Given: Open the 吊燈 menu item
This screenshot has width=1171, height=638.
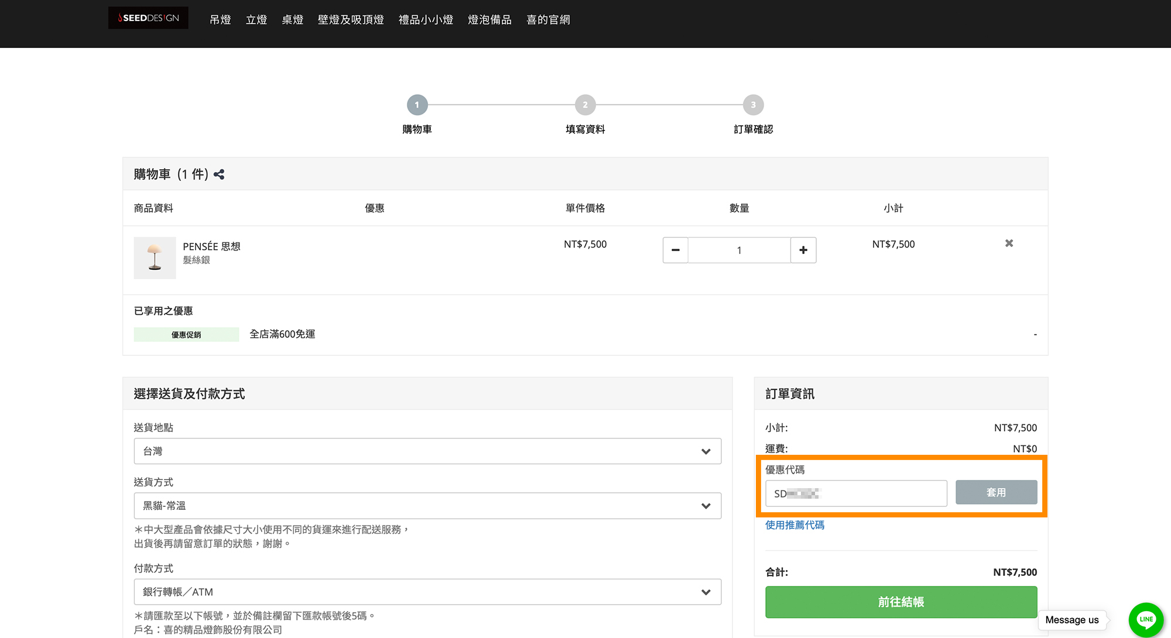Looking at the screenshot, I should click(220, 20).
